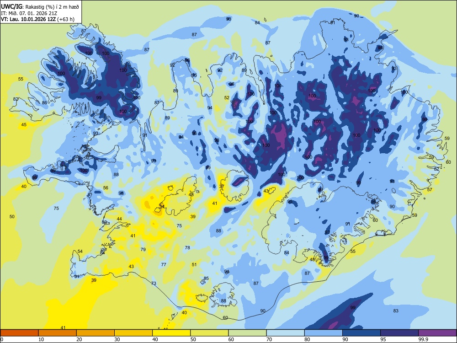457x343 pixels.
Task: Pick the 80–90 light blue legend swatch
Action: (324, 333)
